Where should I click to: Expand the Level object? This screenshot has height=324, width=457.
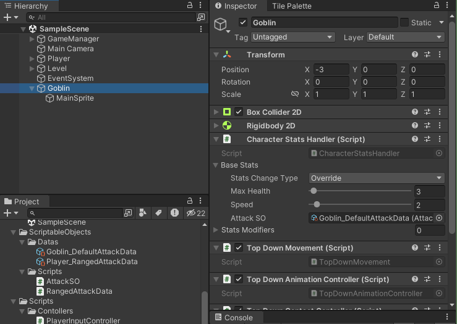tap(32, 69)
